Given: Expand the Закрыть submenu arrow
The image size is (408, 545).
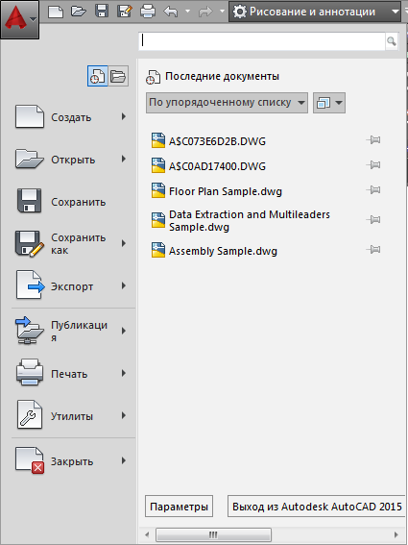Looking at the screenshot, I should click(124, 460).
